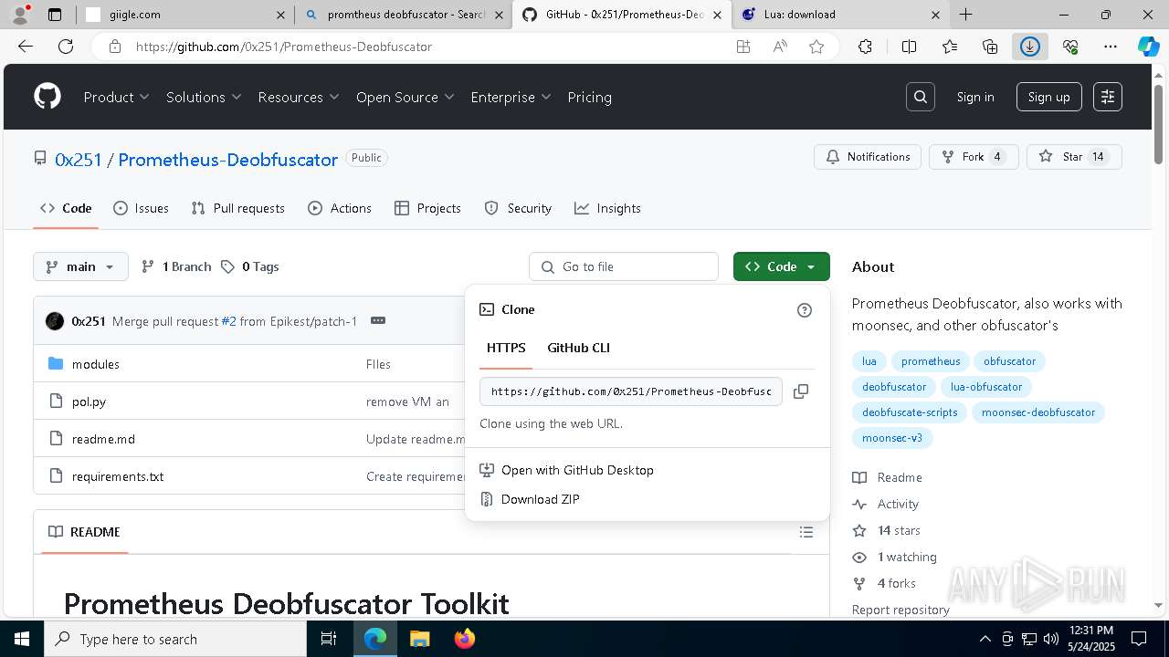1169x657 pixels.
Task: Click the clone URL text field
Action: pyautogui.click(x=631, y=391)
